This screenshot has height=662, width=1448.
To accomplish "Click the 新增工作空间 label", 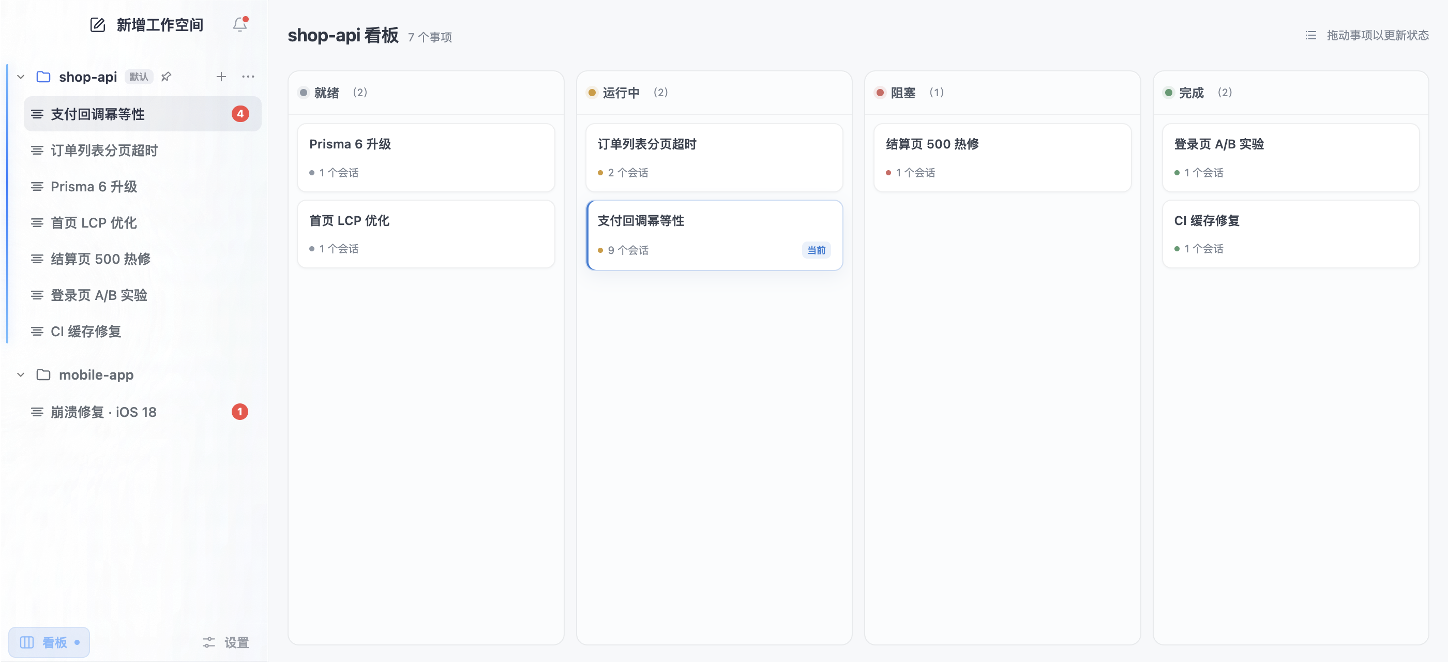I will click(160, 25).
